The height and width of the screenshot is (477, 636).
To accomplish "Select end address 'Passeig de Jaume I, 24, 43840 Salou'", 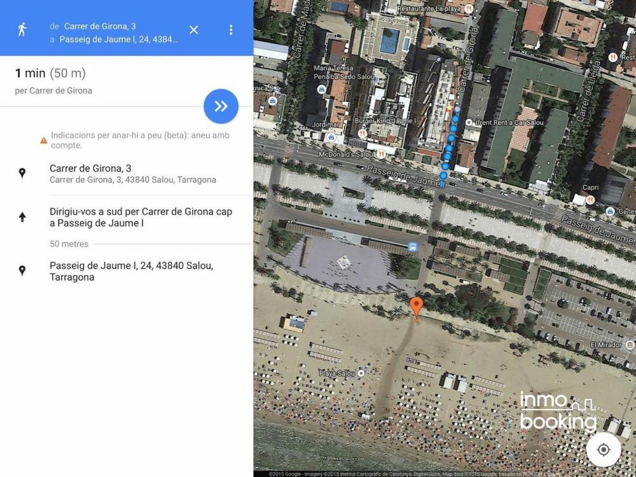I will (132, 272).
